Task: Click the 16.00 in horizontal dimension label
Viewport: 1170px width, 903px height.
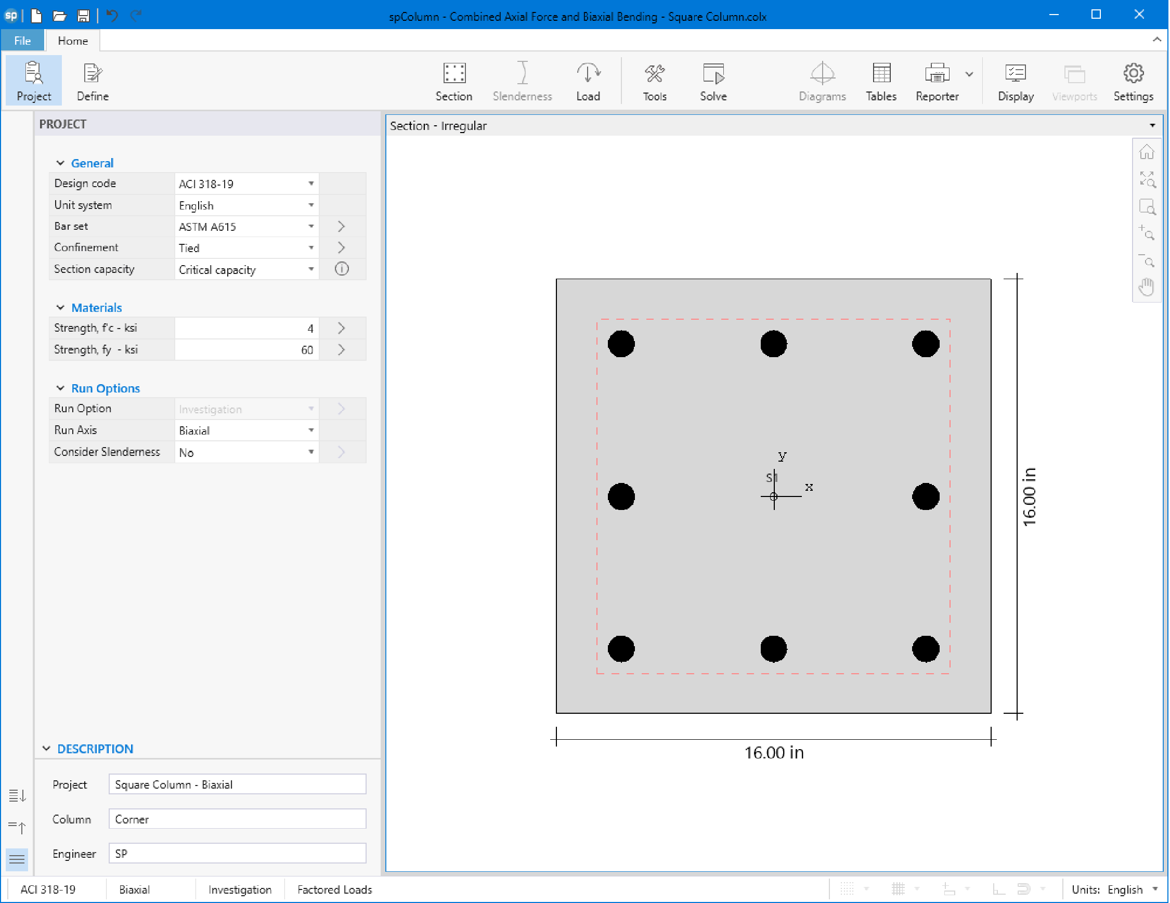Action: click(774, 753)
